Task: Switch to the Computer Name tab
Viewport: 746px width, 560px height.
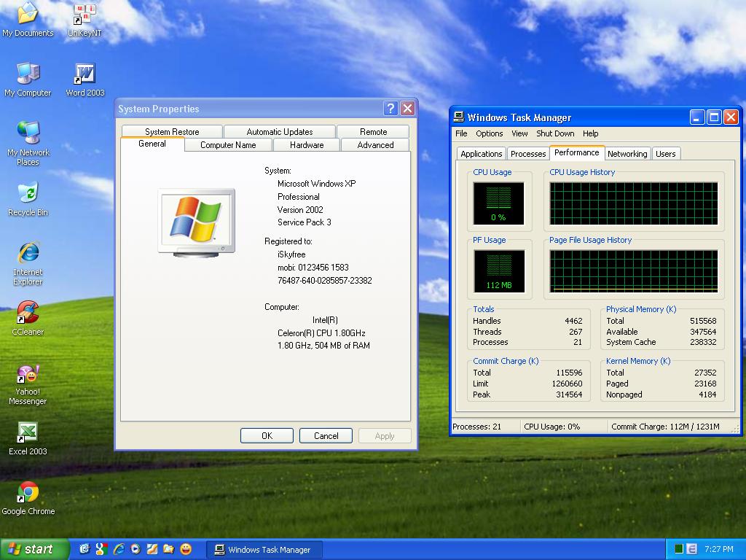Action: coord(228,145)
